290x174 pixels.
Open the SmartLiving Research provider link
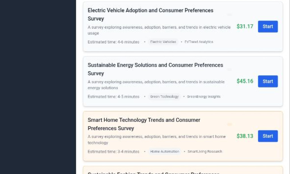205,151
